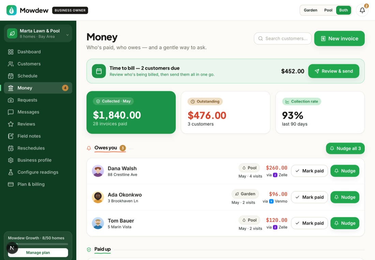Open Configure readings flask icon

(x=11, y=172)
